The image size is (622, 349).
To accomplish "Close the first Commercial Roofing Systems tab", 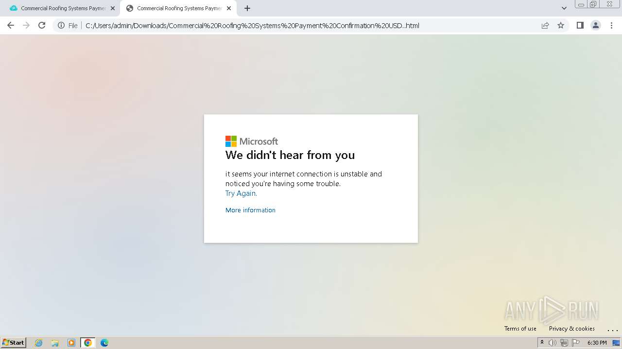I will coord(113,8).
